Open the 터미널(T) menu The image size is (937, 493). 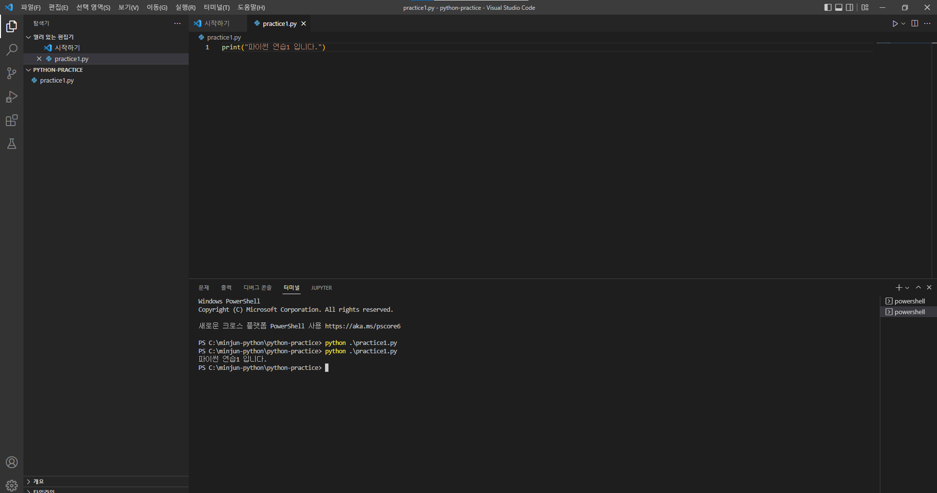click(217, 7)
